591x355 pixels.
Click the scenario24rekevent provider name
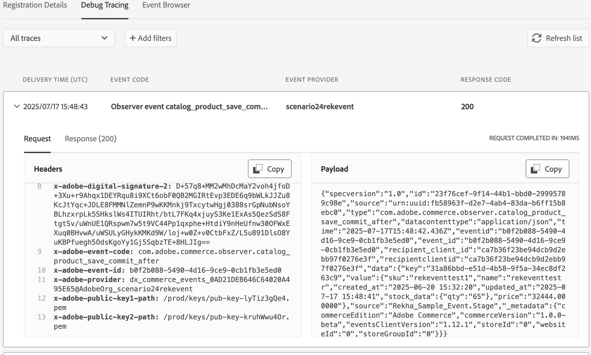(x=320, y=106)
